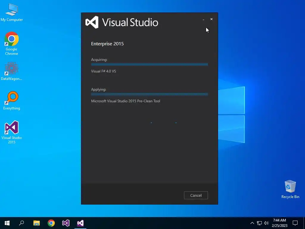Click the Applying progress bar
This screenshot has height=229, width=305.
click(150, 95)
